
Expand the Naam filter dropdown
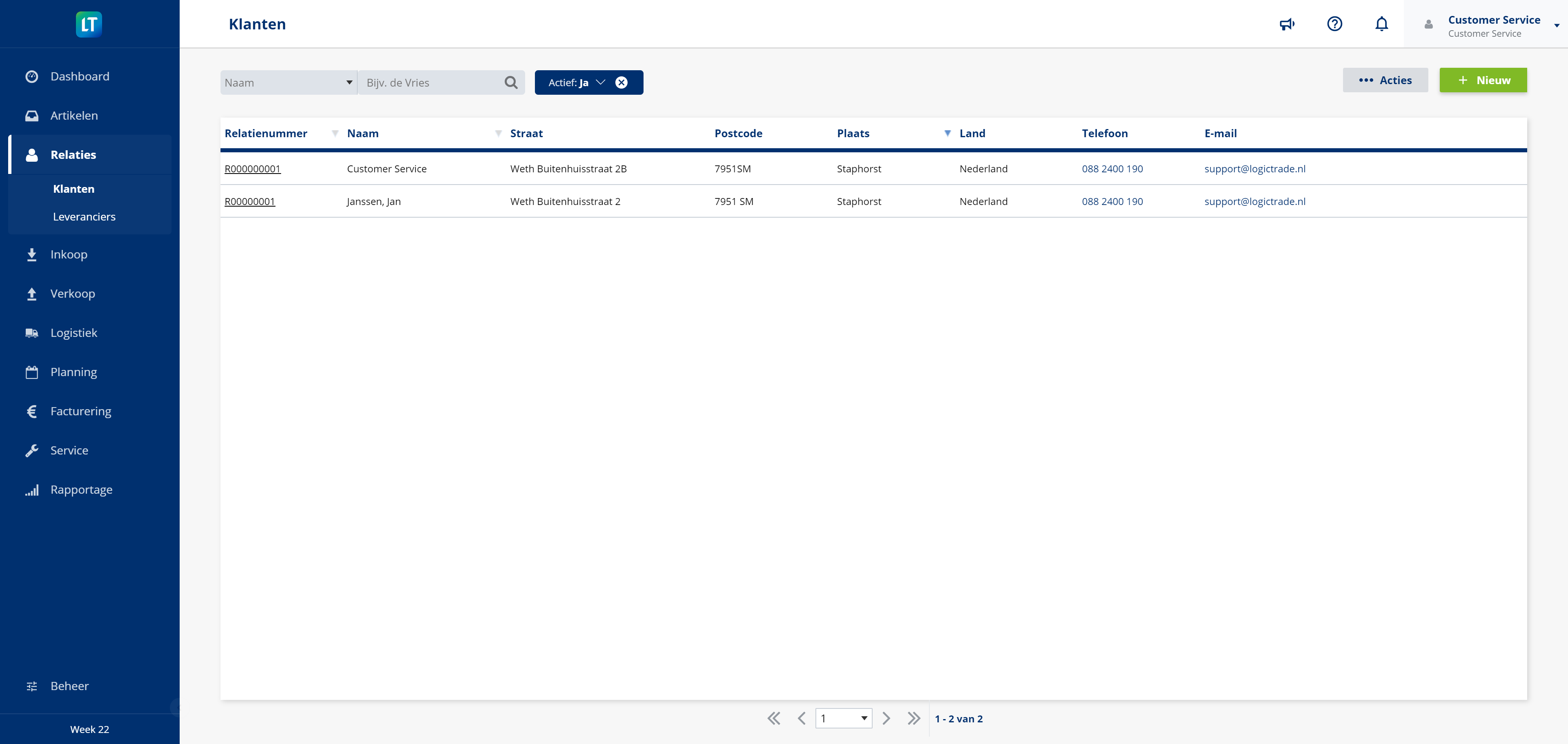point(349,82)
